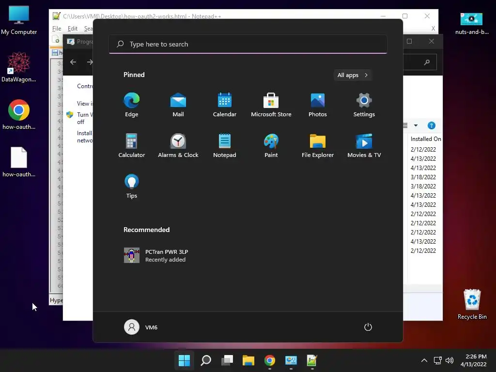Select My Computer desktop icon
496x372 pixels.
19,20
